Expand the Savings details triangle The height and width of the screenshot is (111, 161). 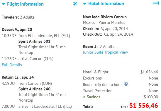coord(84,97)
